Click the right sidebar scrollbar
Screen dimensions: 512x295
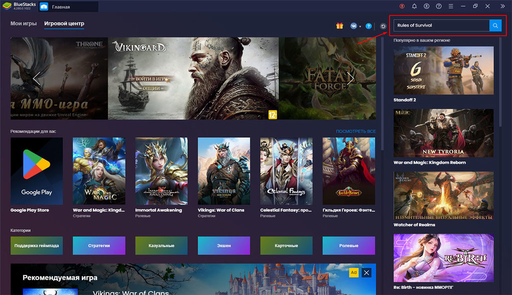[x=500, y=81]
